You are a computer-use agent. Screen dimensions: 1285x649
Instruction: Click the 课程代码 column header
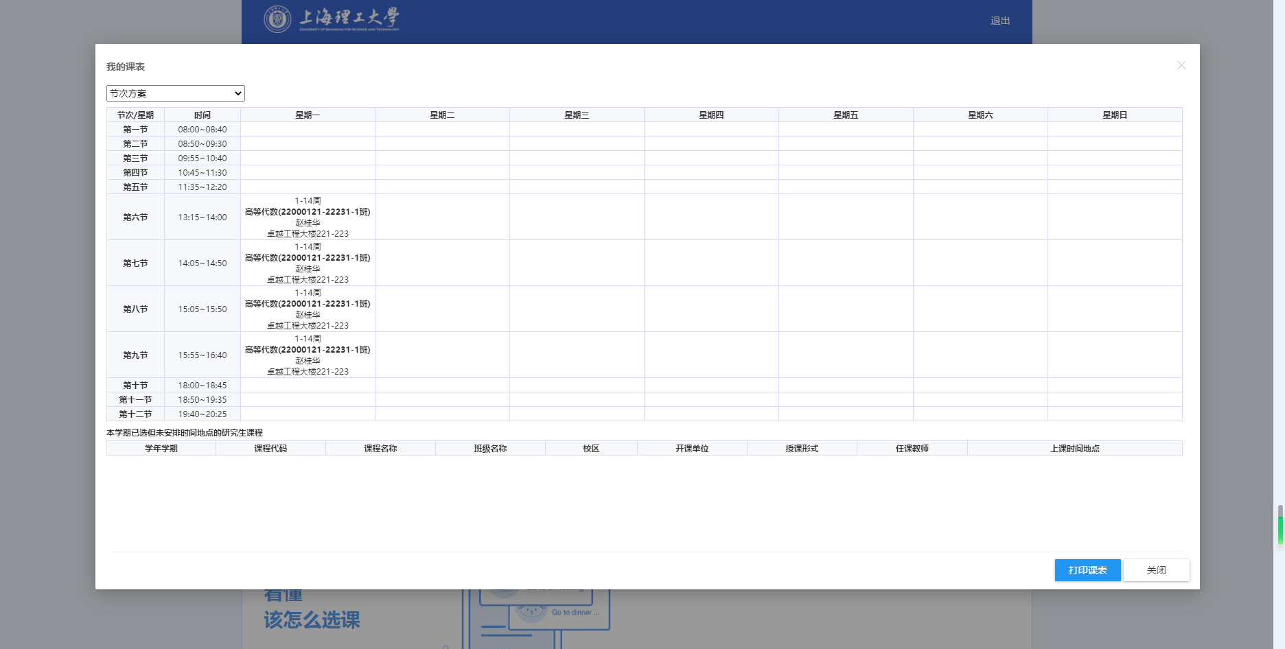click(270, 449)
